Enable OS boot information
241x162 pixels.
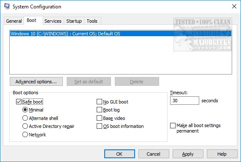coord(99,126)
